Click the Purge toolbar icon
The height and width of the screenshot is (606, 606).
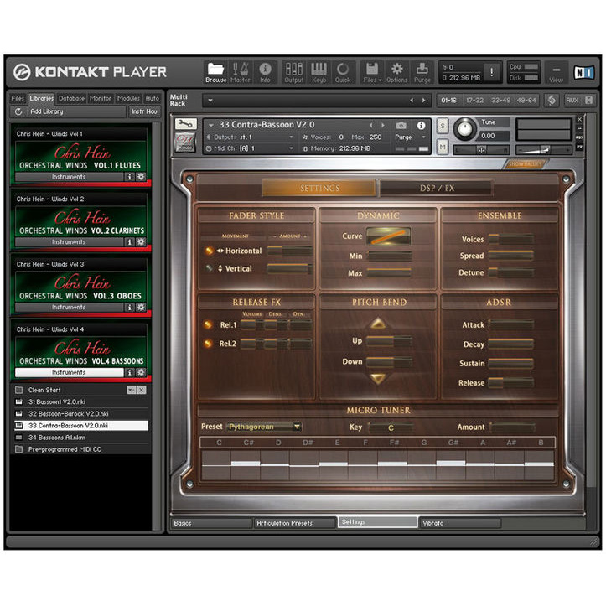[422, 72]
